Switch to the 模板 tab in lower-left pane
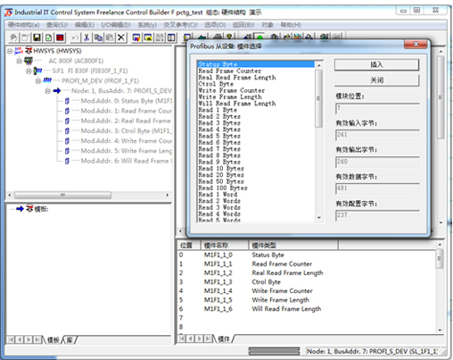 point(54,339)
